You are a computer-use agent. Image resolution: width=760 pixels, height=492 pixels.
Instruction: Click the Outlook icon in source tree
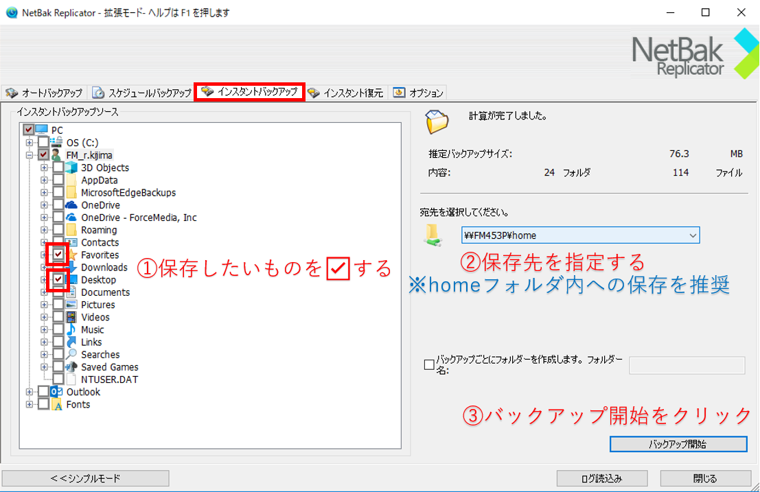point(57,393)
